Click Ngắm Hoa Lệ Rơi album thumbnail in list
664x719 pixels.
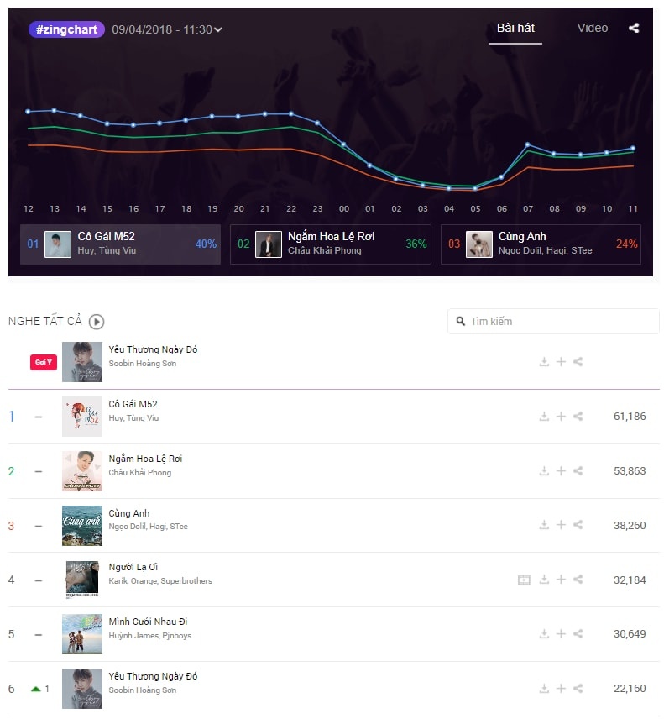(x=82, y=471)
